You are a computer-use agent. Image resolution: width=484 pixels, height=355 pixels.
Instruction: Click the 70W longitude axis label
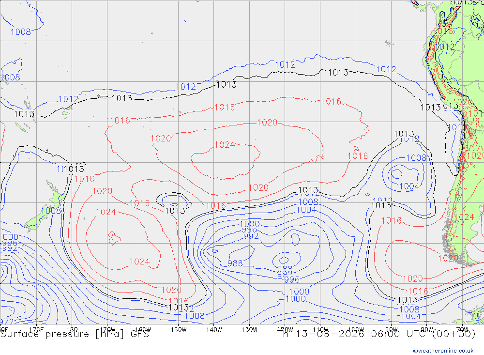(462, 330)
